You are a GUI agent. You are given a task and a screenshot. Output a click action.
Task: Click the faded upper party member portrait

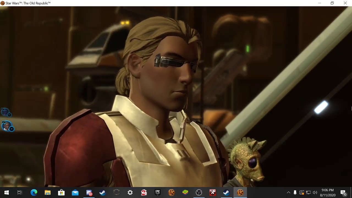(x=5, y=112)
